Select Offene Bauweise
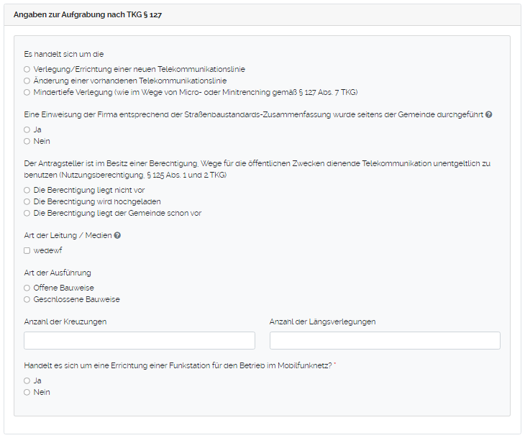The image size is (525, 438). 27,288
